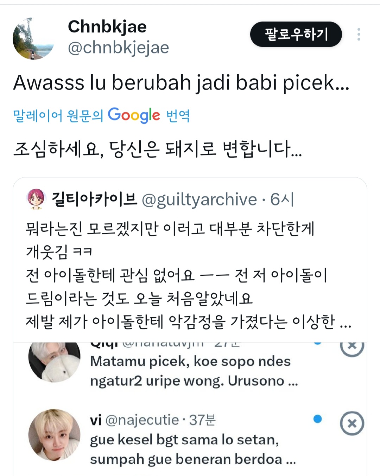Open the @chnbkjejae handle link

tap(118, 48)
